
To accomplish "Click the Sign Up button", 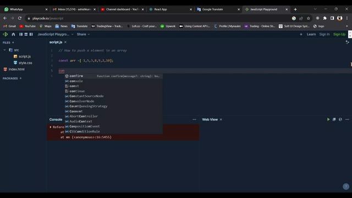I will (339, 34).
